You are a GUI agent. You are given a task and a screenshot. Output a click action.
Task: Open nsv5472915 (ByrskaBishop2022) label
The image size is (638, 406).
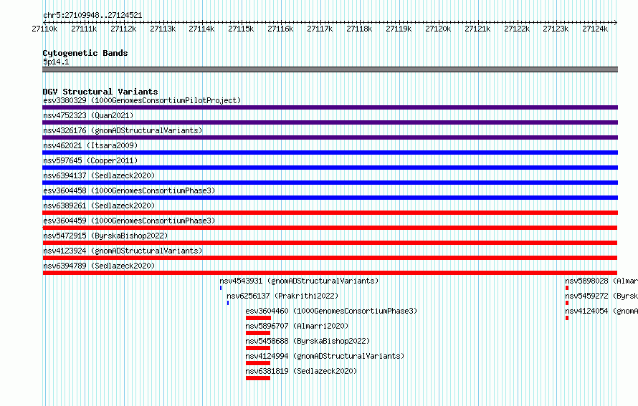click(x=105, y=236)
